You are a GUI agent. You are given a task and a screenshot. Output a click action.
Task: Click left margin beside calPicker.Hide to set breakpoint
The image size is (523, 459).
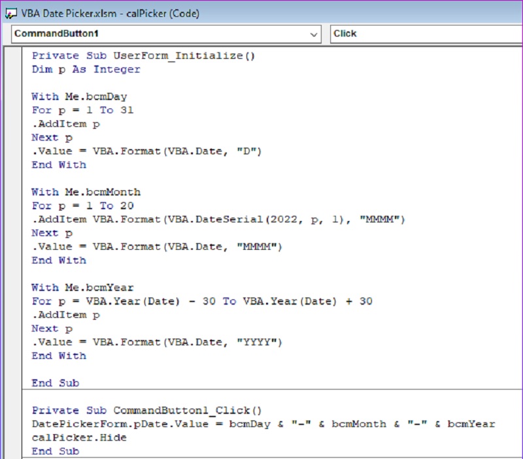[12, 438]
